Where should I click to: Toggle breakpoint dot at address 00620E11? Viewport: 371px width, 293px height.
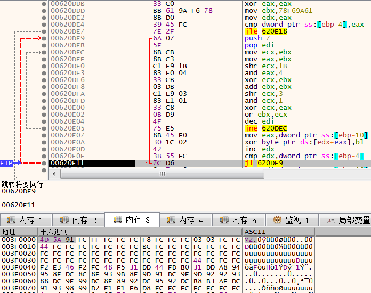tap(44, 163)
